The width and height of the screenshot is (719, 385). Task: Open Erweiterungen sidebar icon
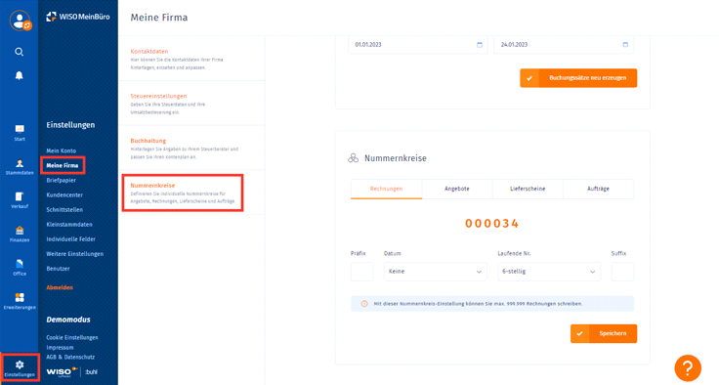20,301
